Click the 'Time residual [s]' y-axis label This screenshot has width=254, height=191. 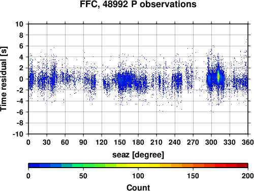(x=4, y=79)
